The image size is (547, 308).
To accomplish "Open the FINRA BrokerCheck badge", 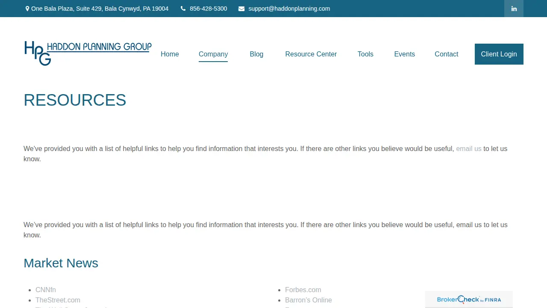I will tap(469, 299).
